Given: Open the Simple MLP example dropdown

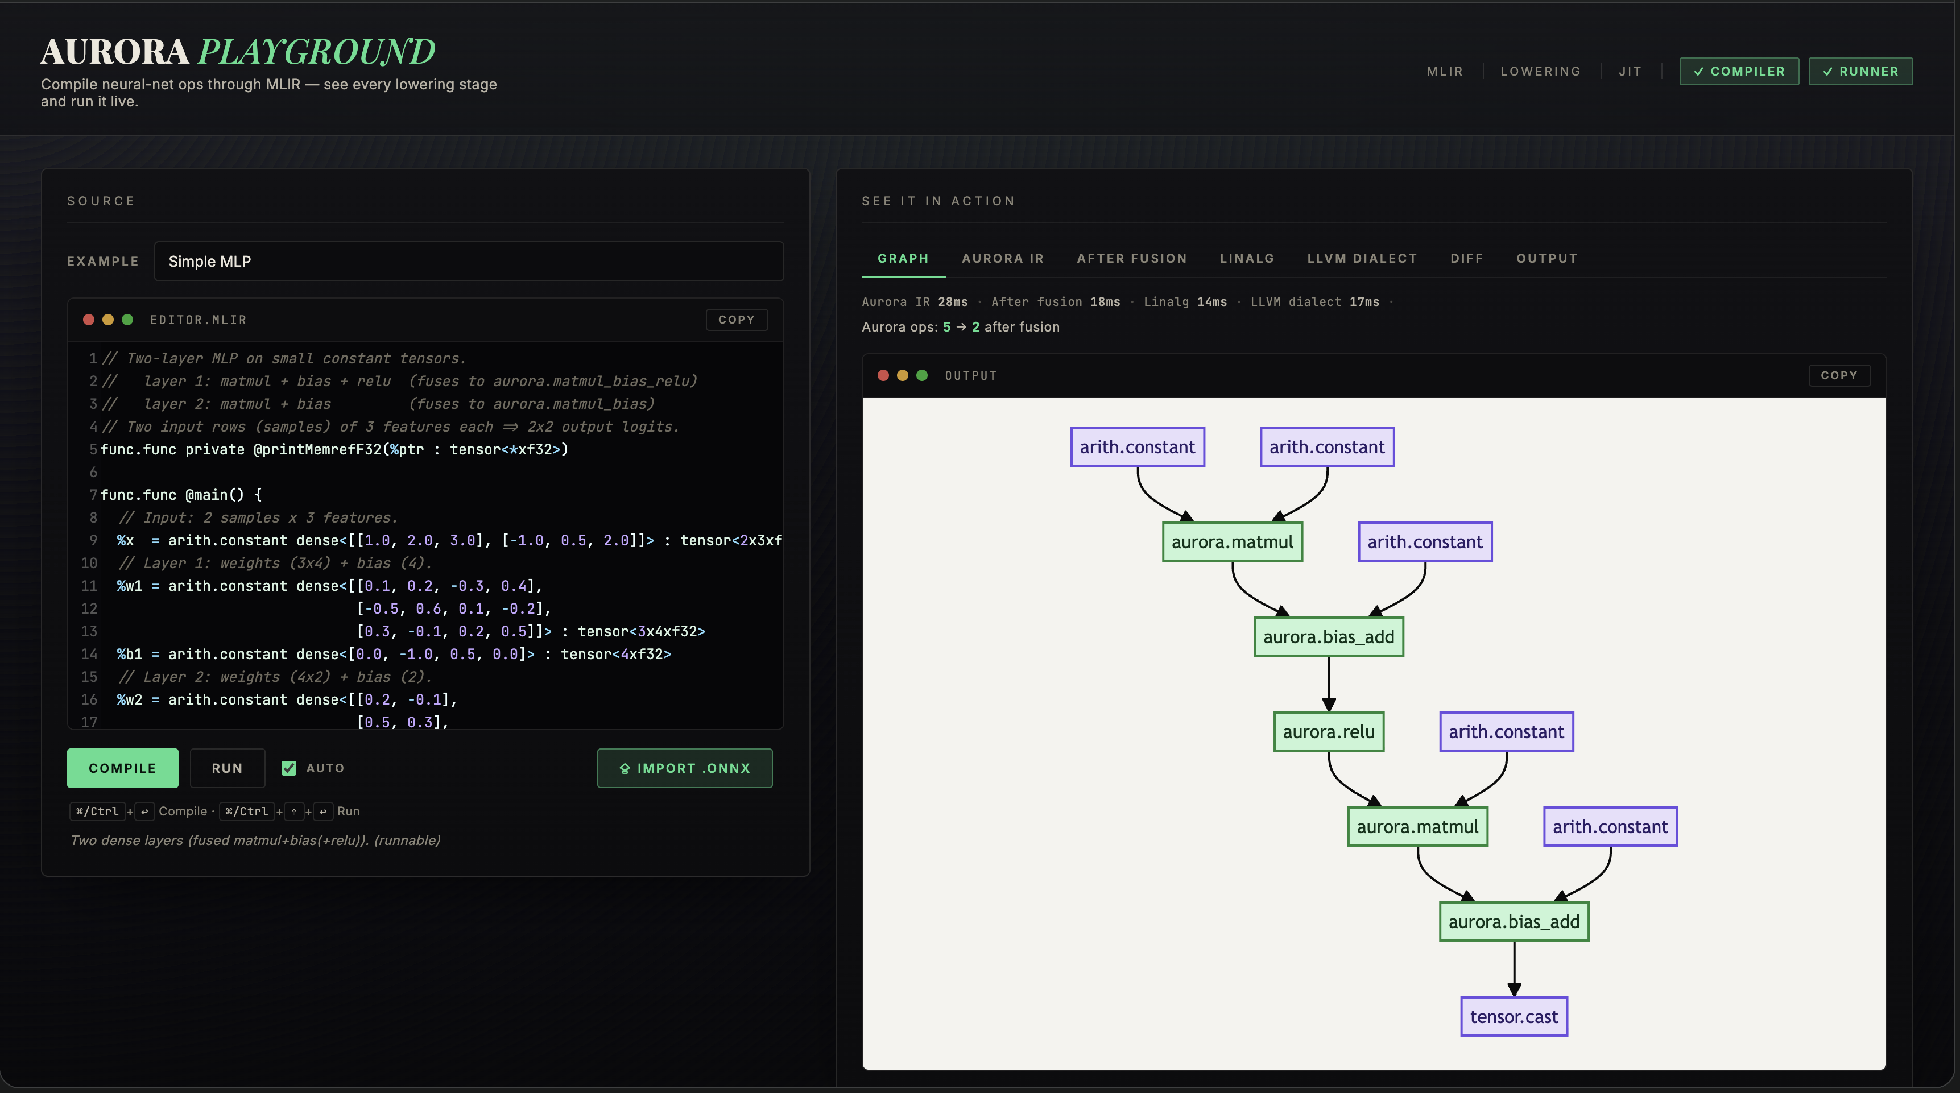Looking at the screenshot, I should (x=469, y=262).
